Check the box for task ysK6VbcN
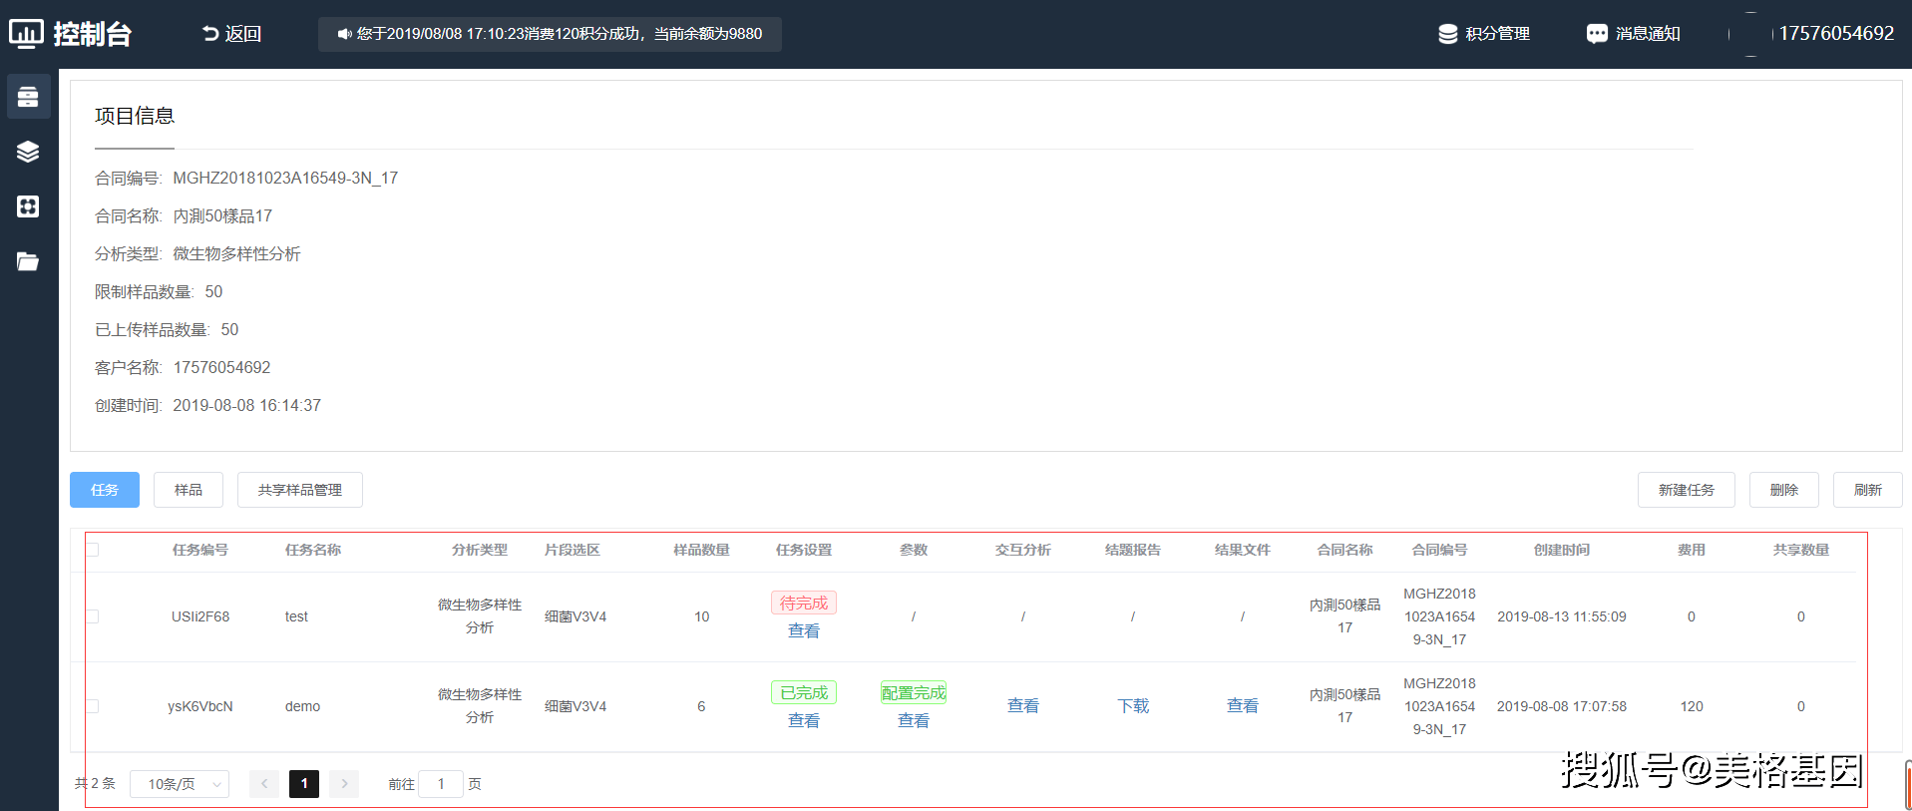Image resolution: width=1912 pixels, height=811 pixels. coord(93,706)
